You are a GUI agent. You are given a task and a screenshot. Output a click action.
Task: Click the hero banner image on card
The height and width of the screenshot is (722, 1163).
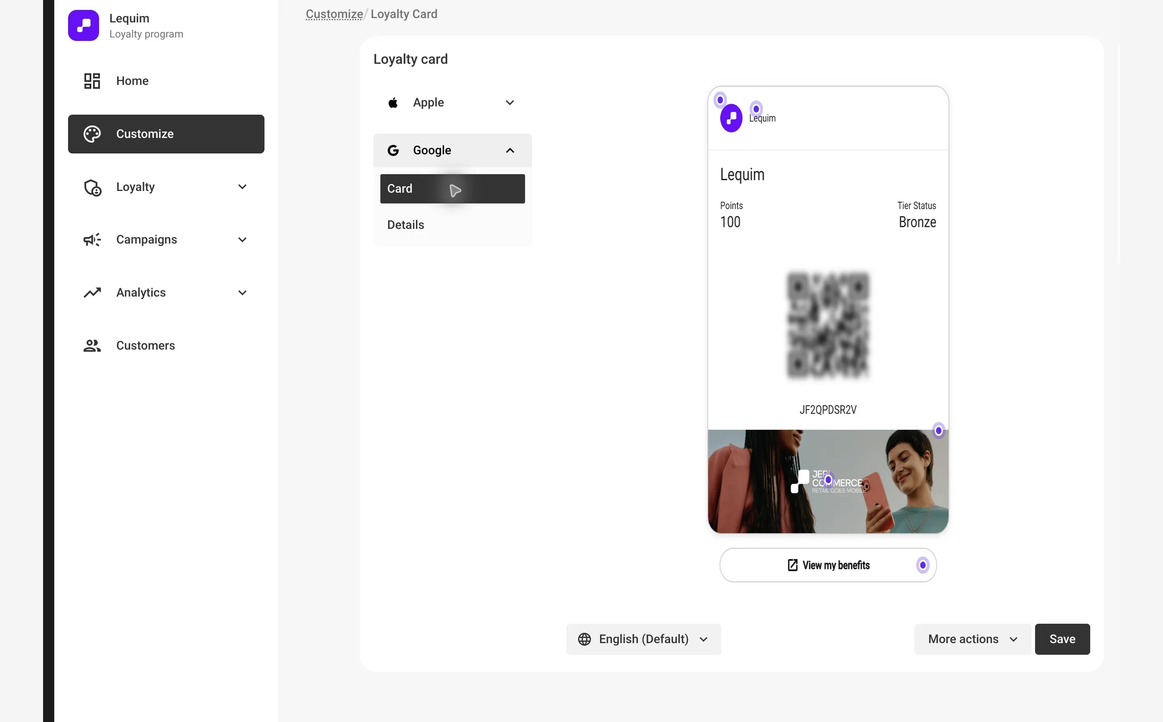click(x=828, y=481)
